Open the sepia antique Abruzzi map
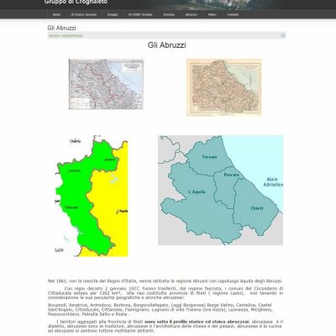This screenshot has width=336, height=336. click(x=224, y=87)
